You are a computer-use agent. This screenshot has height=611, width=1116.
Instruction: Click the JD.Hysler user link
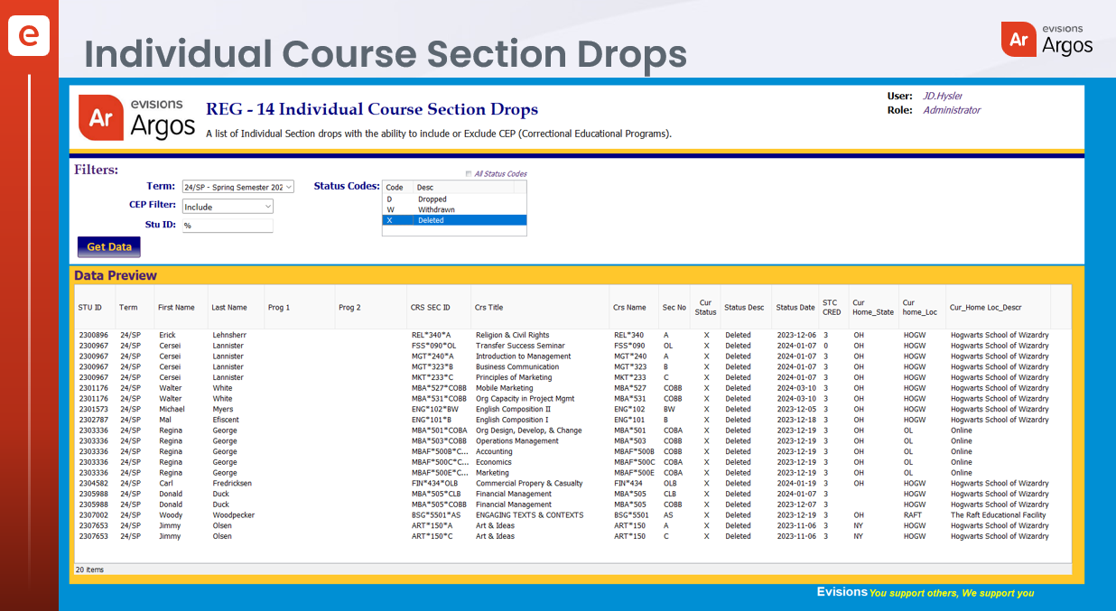(942, 96)
